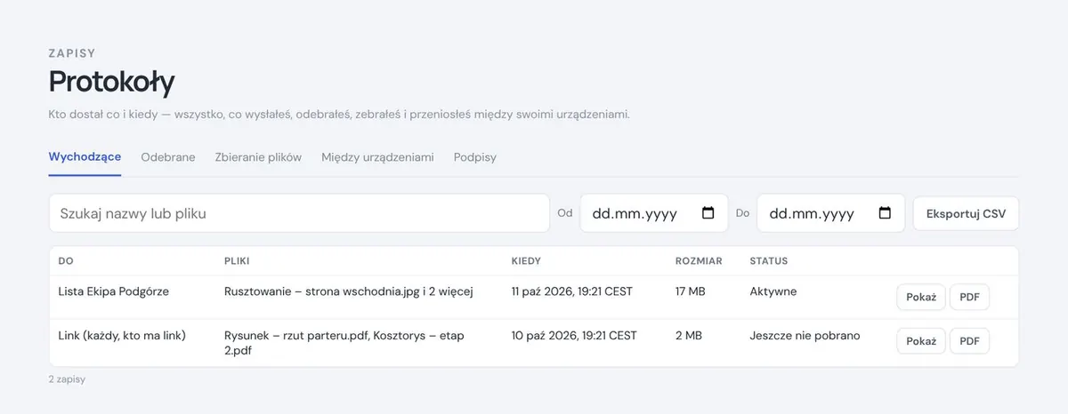
Task: Select the Między urządzeniami tab
Action: click(x=377, y=157)
